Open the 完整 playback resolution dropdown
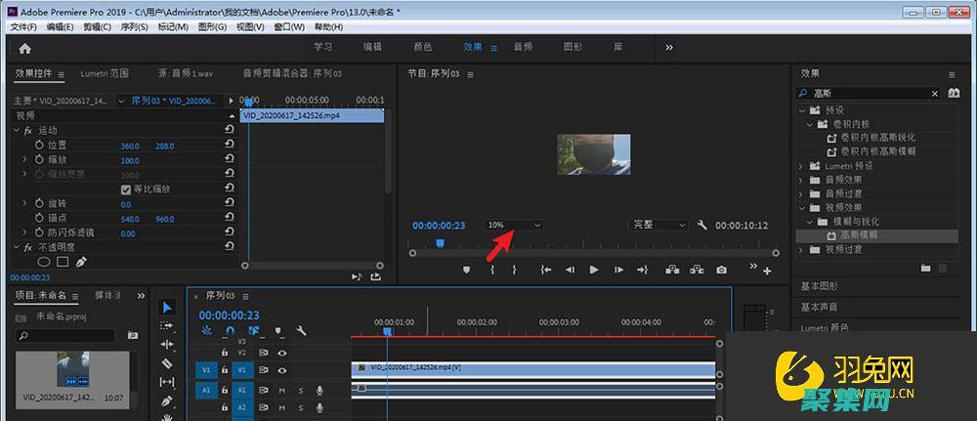977x421 pixels. [x=658, y=225]
